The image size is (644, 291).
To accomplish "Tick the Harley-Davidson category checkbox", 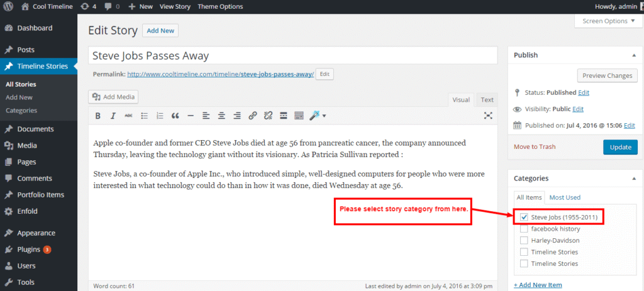I will (x=524, y=240).
